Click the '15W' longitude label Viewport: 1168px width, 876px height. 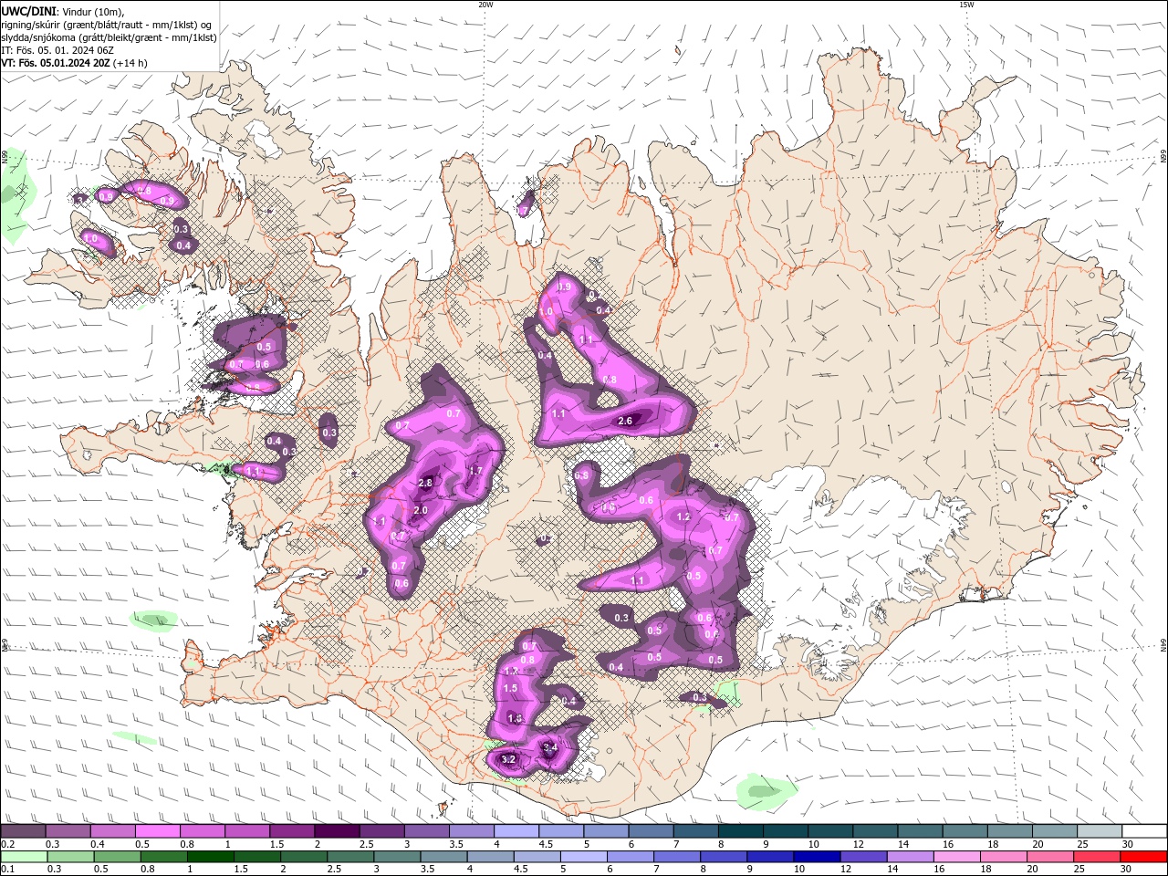966,5
